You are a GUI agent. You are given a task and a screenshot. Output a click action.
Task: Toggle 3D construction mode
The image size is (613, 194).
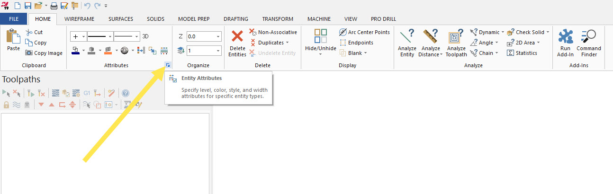[x=145, y=36]
